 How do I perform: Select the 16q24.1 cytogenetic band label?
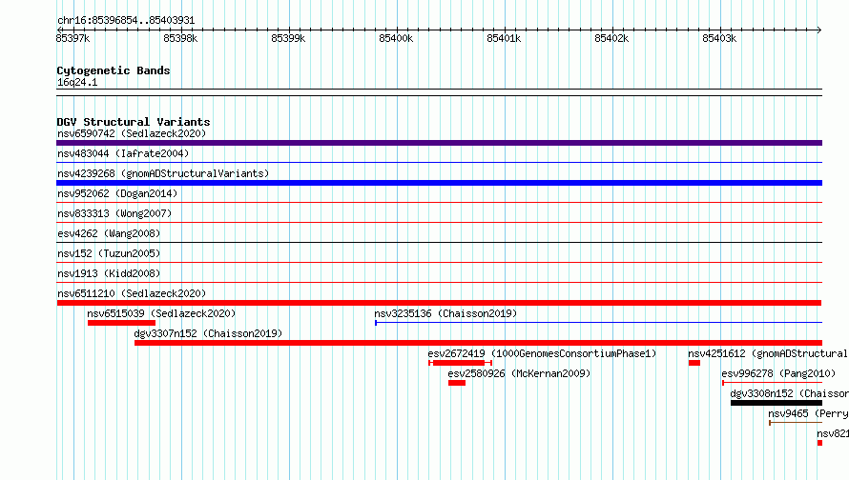point(77,82)
